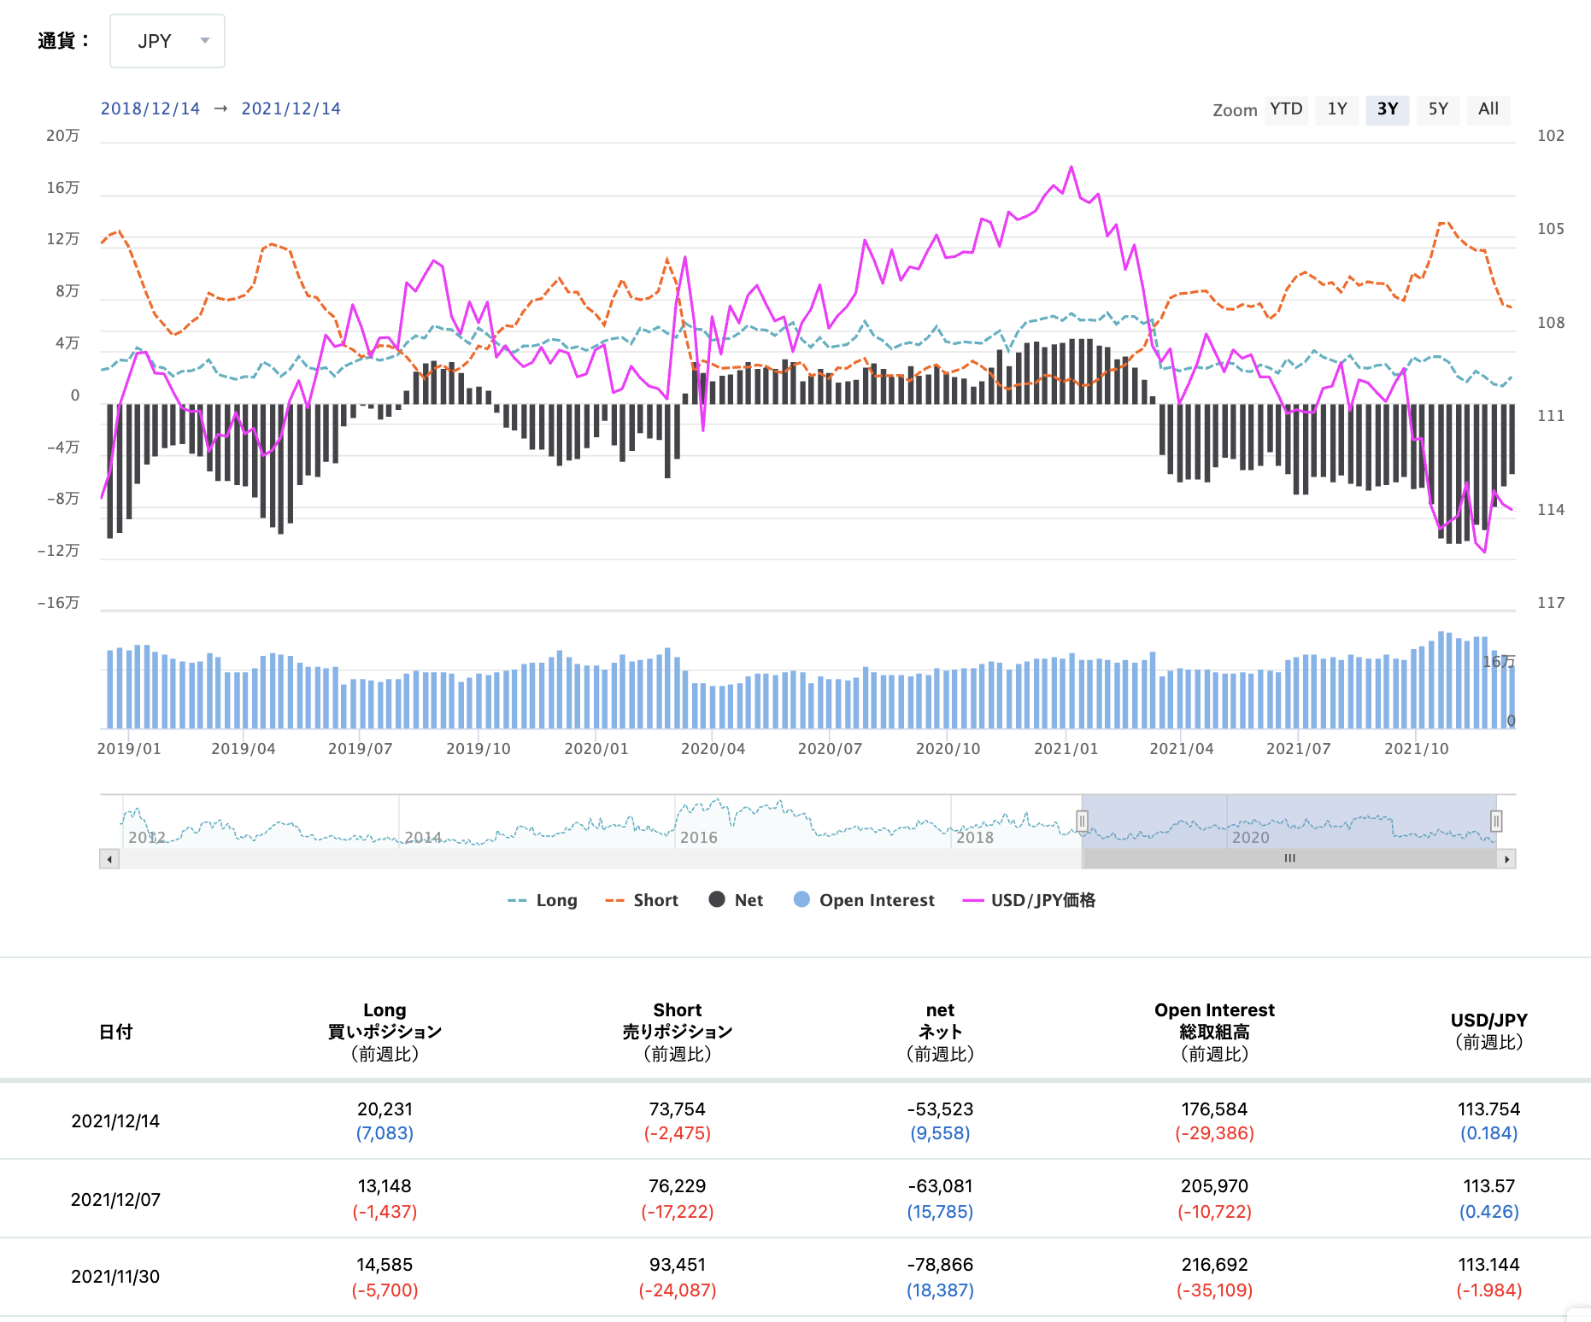Toggle the Short series in legend

pos(642,900)
